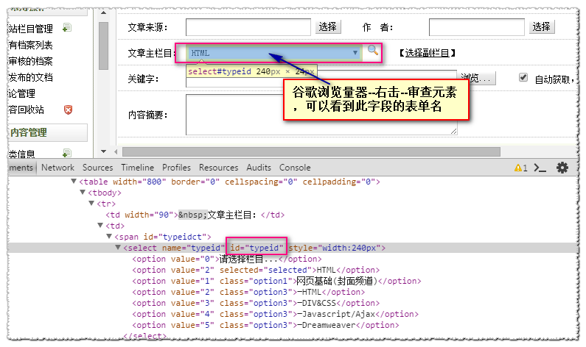Select the option line 网页基础(封面频道)
This screenshot has height=347, width=586.
(276, 281)
